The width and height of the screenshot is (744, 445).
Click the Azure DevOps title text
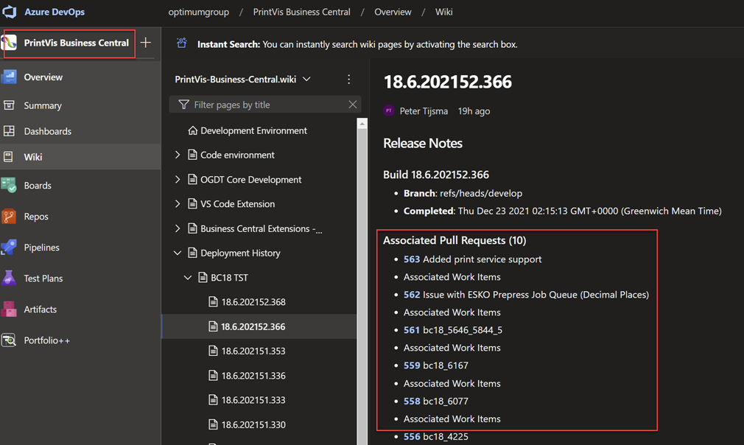click(x=55, y=12)
